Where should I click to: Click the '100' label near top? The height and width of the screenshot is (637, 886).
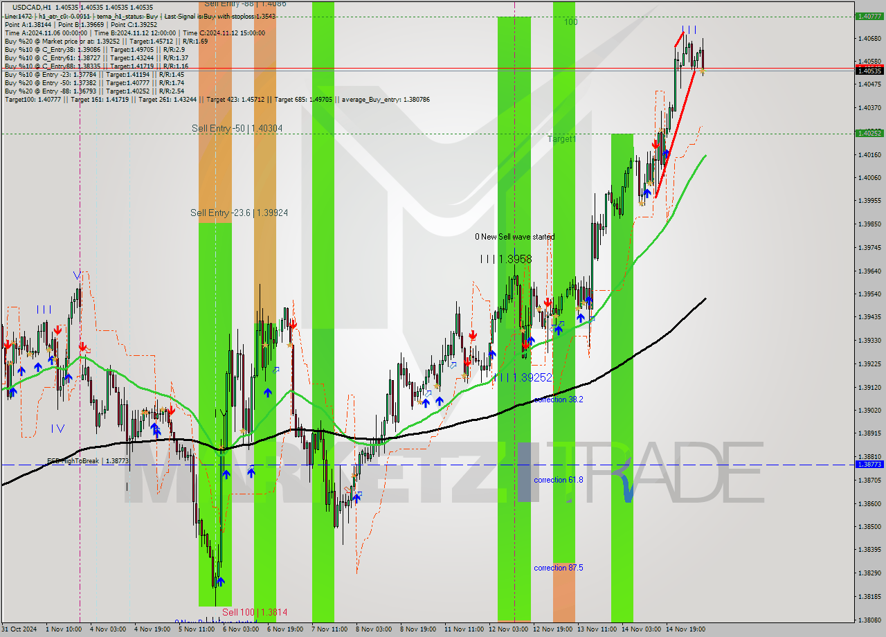(570, 22)
